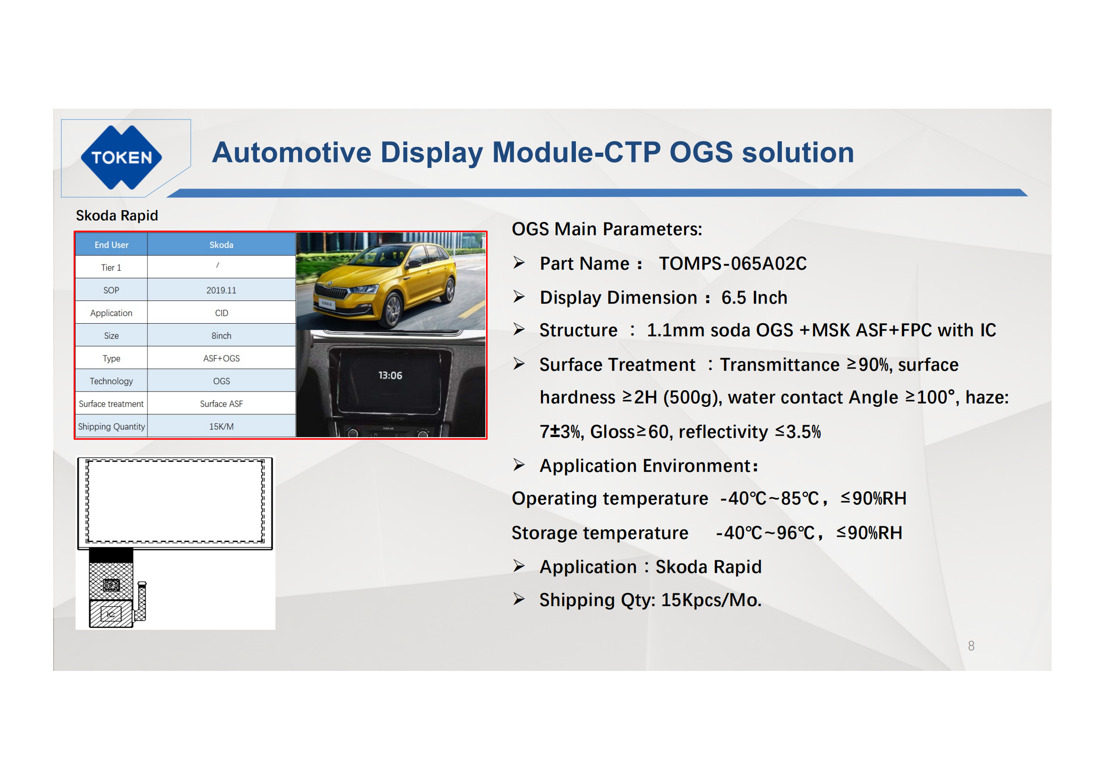Image resolution: width=1105 pixels, height=781 pixels.
Task: Click the arrow bullet before Structure
Action: (518, 330)
